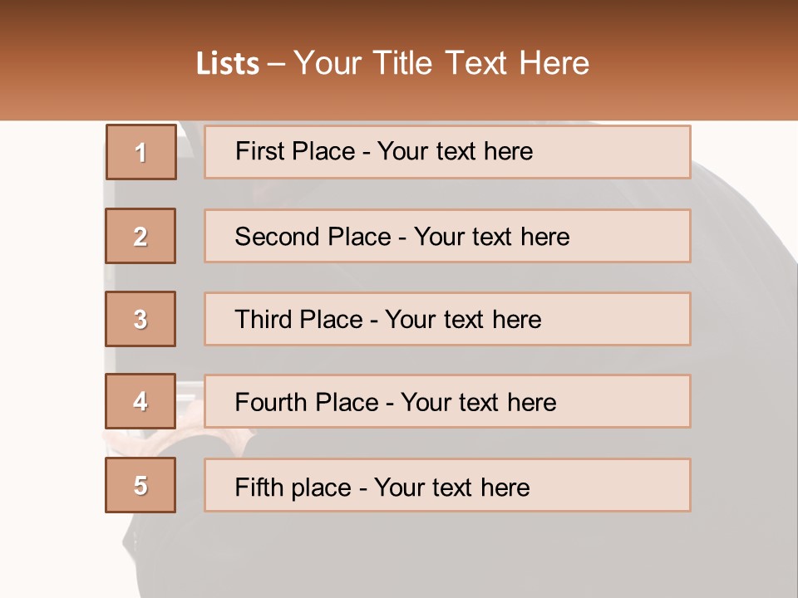Select the number 4 square
798x598 pixels.
coord(140,401)
